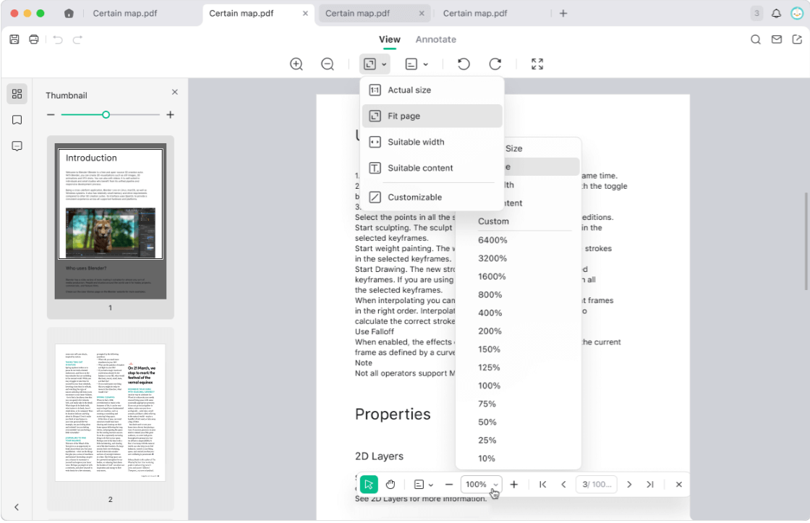Choose Suitable content option
Viewport: 810px width, 523px height.
[x=432, y=168]
